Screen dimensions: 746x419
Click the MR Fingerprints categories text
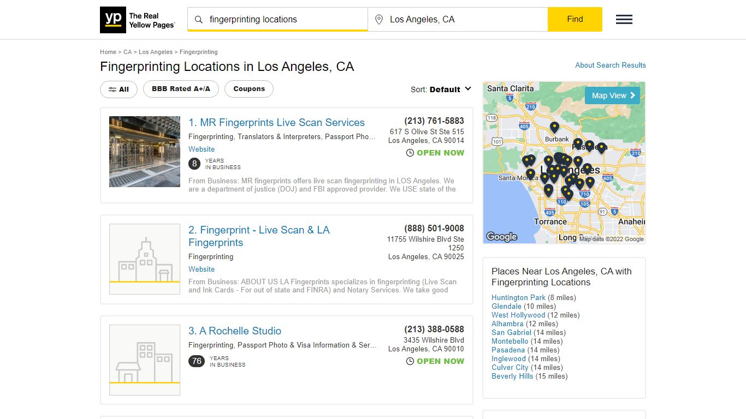282,136
